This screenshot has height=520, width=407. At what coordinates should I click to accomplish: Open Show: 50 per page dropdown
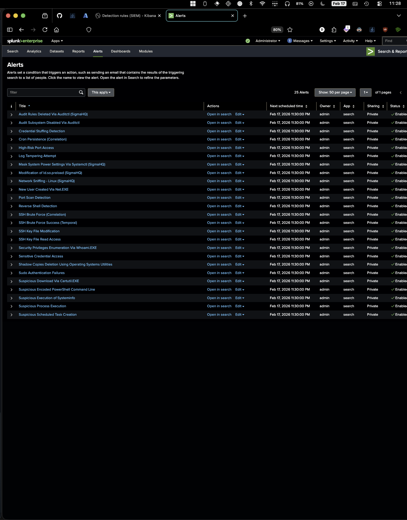coord(335,93)
